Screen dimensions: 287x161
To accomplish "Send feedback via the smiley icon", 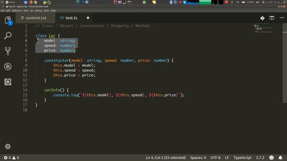I will (x=271, y=157).
